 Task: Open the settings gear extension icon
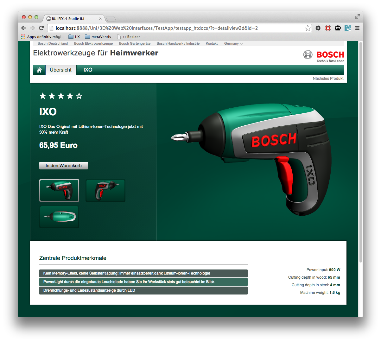tap(318, 28)
